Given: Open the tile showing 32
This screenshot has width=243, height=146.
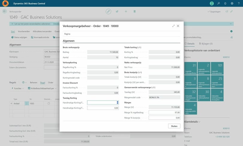Looking at the screenshot, I should point(190,95).
